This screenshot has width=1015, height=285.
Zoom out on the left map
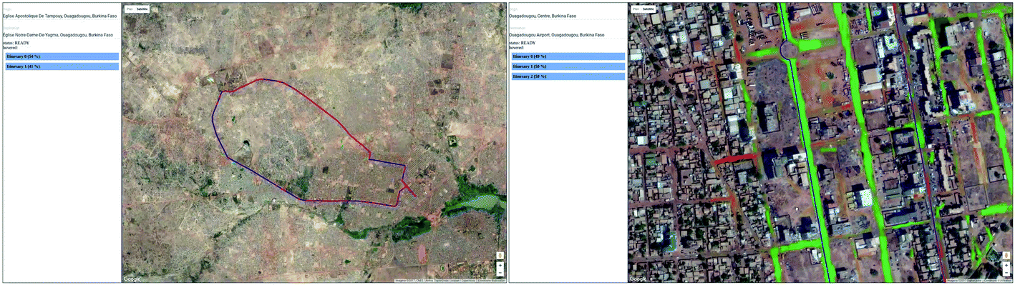[x=500, y=272]
